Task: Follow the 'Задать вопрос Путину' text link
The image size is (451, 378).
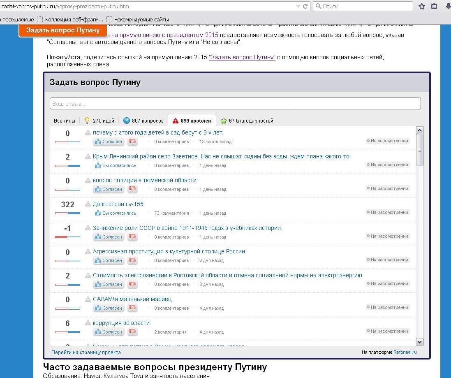Action: click(x=242, y=57)
